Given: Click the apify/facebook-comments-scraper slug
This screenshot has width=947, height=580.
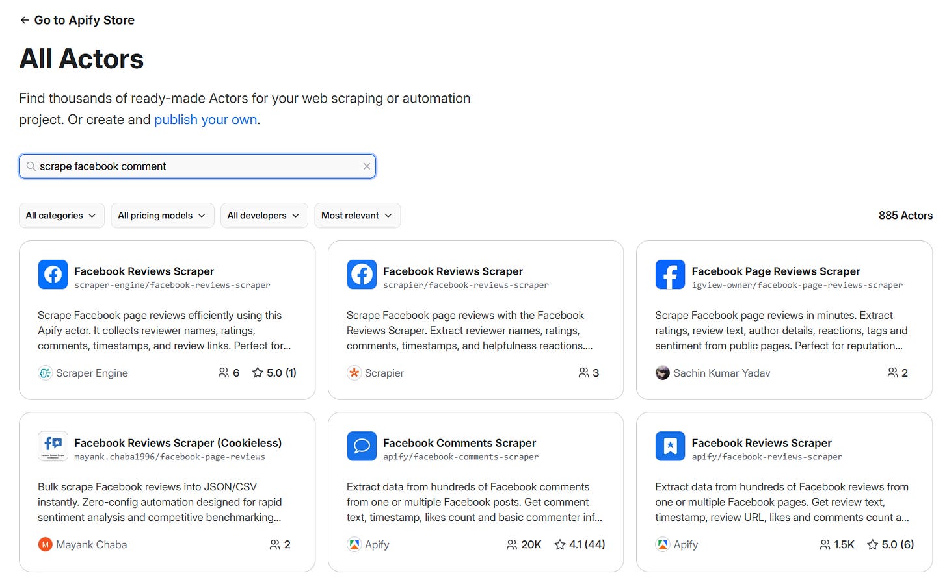Looking at the screenshot, I should click(460, 457).
